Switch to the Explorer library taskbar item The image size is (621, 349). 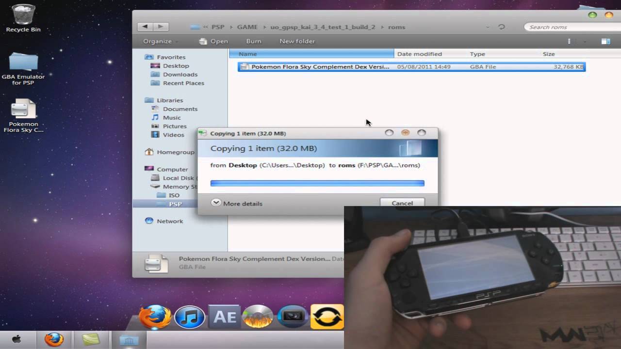[129, 340]
